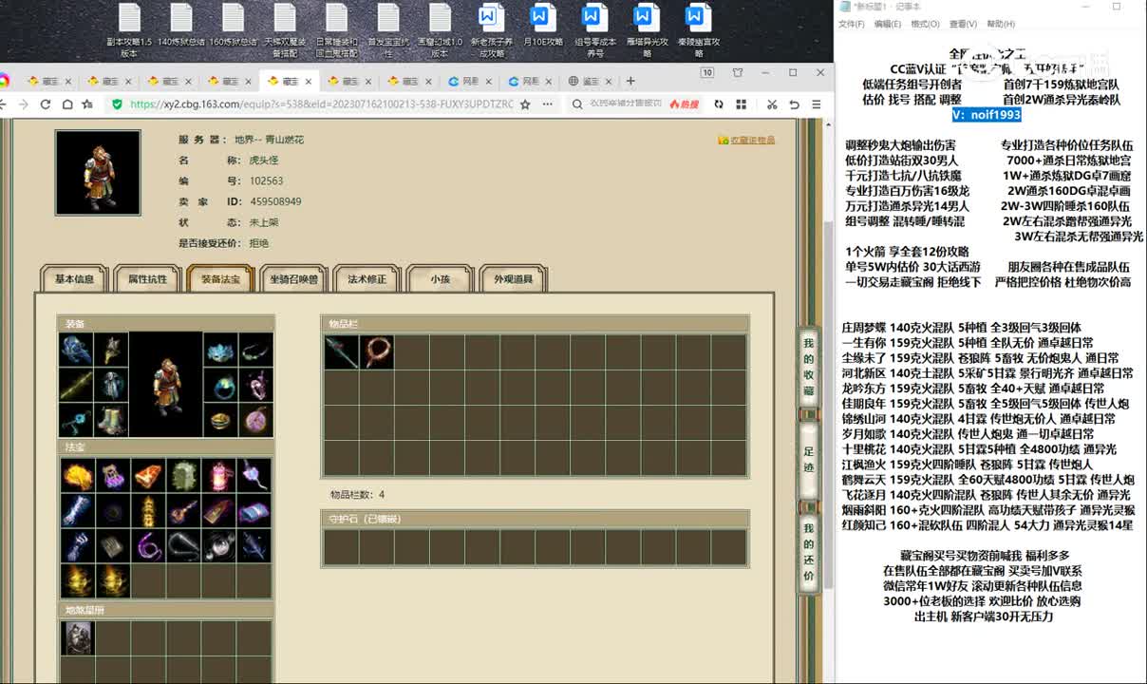Switch to the 属性抗性 tab
1147x684 pixels.
click(x=147, y=278)
